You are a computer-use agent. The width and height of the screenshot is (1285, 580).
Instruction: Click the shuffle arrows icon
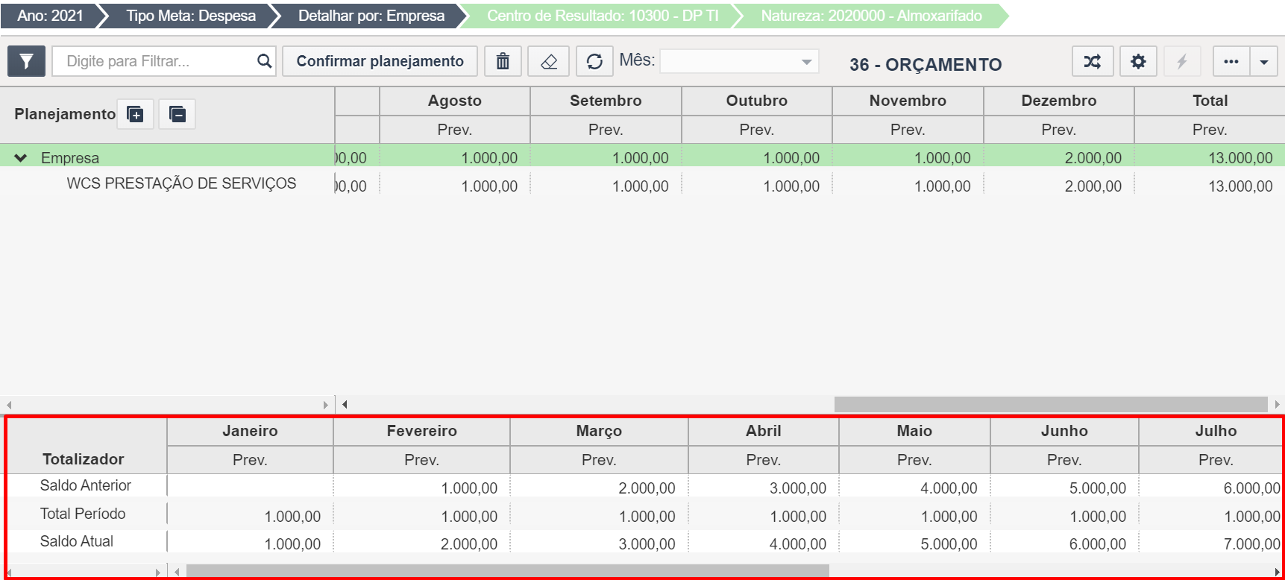[1092, 61]
